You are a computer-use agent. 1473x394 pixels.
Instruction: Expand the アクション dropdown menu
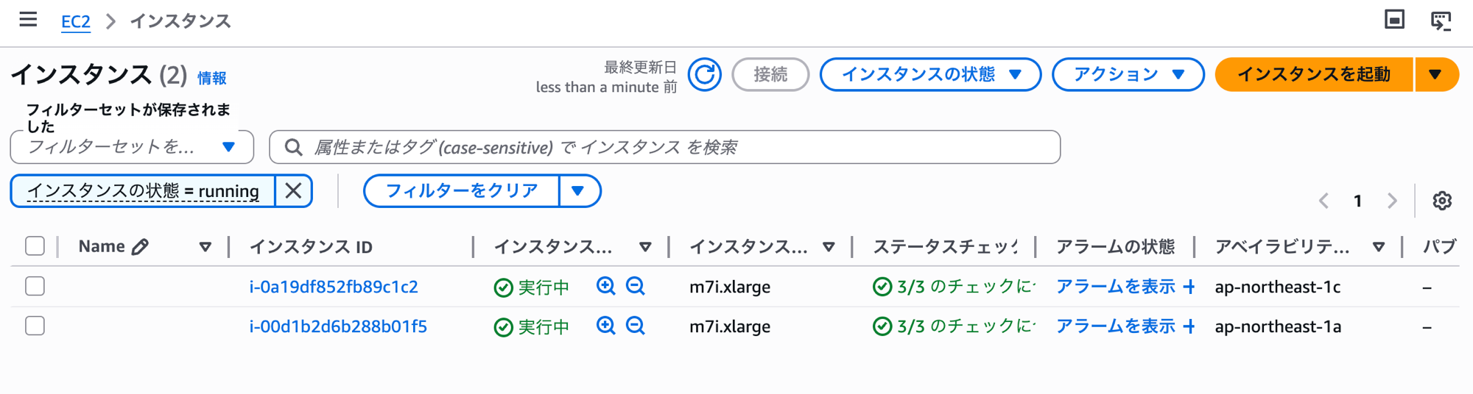pos(1128,74)
